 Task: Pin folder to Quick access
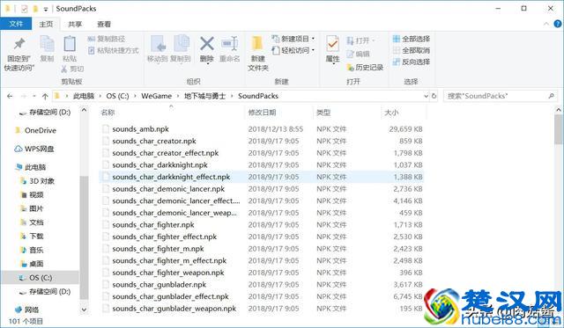pos(19,53)
